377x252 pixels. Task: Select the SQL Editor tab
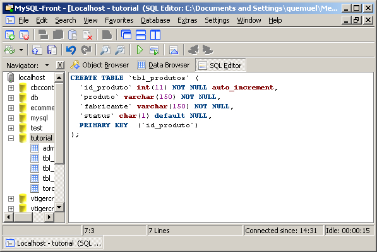pyautogui.click(x=220, y=66)
